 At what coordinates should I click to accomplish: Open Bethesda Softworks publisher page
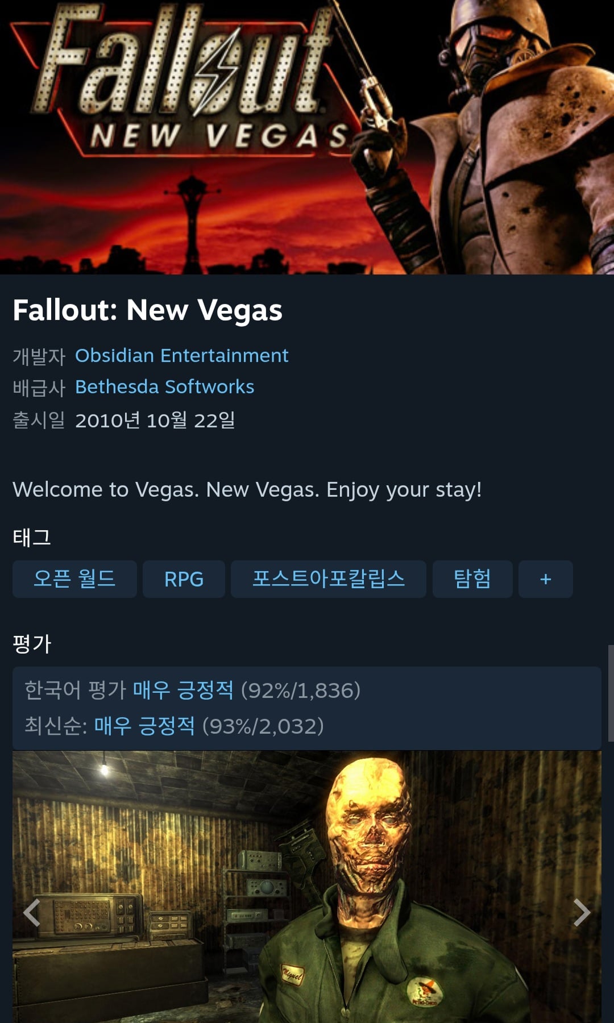point(165,386)
